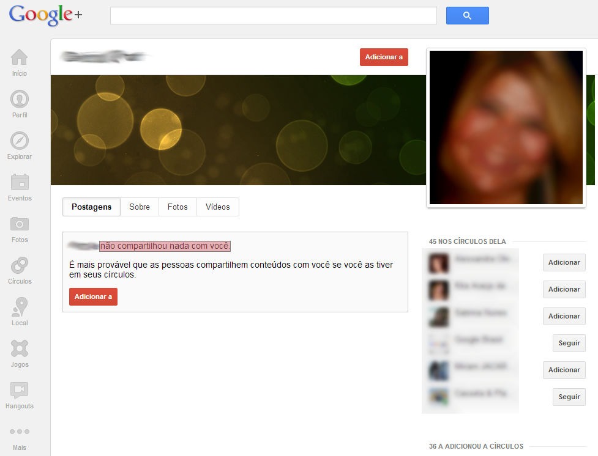Viewport: 598px width, 456px height.
Task: Click the blue search magnifier button
Action: click(467, 16)
